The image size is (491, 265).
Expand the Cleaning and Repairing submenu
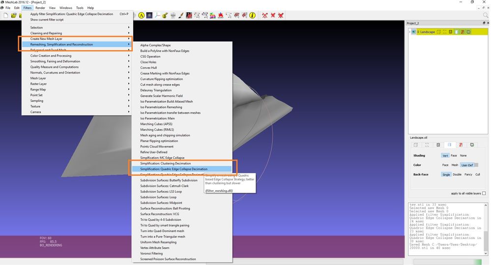[x=76, y=33]
